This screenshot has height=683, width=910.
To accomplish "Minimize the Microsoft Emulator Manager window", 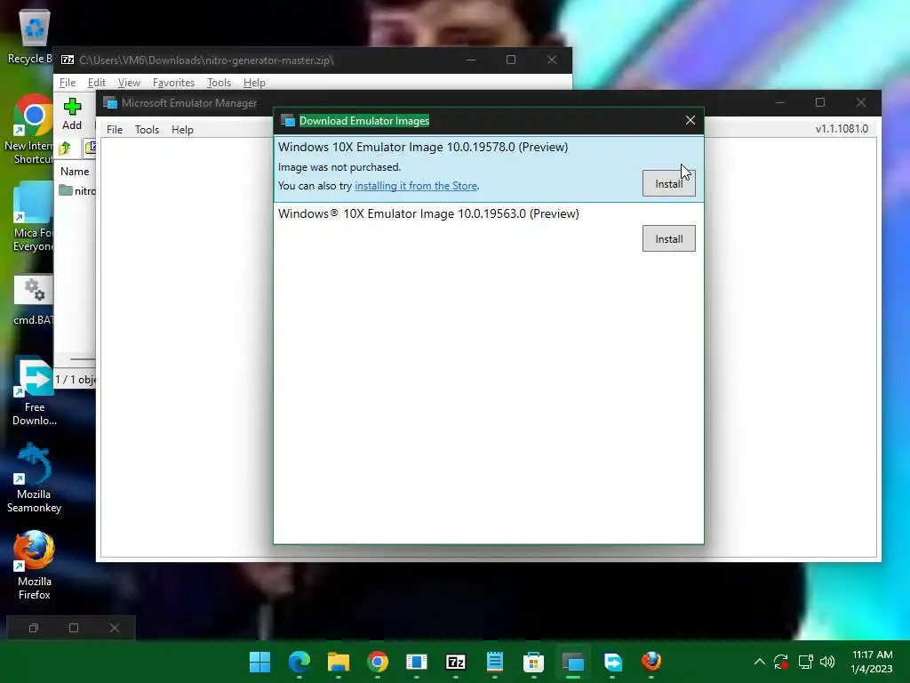I will coord(780,103).
